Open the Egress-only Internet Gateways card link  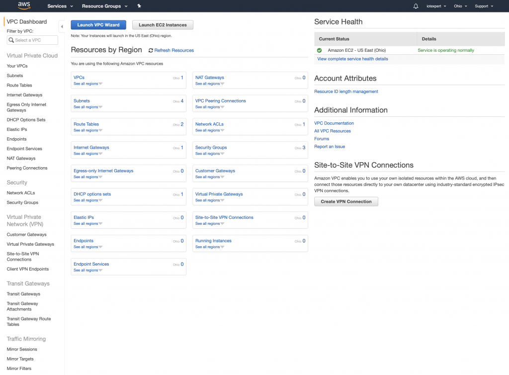103,171
